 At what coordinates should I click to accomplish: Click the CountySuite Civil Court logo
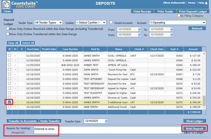pyautogui.click(x=20, y=4)
